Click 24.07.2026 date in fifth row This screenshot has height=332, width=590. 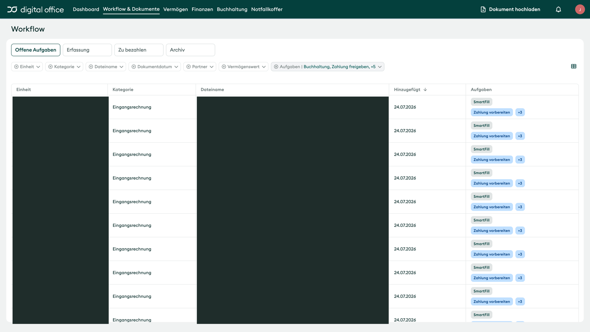point(405,202)
